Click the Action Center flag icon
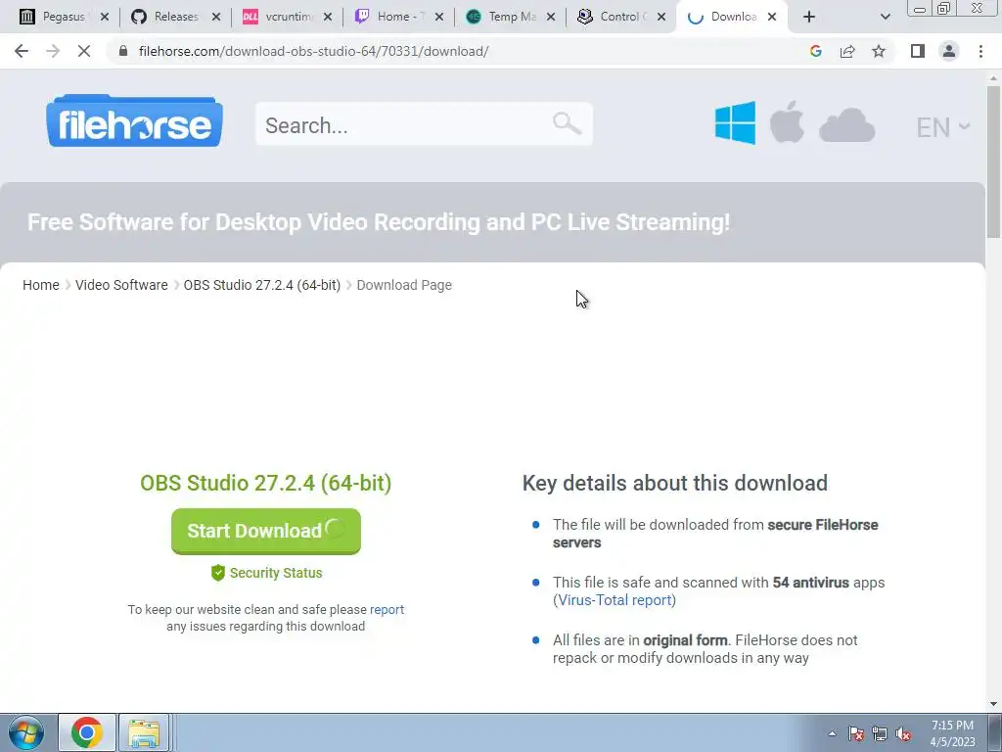Viewport: 1002px width, 752px height. (856, 733)
